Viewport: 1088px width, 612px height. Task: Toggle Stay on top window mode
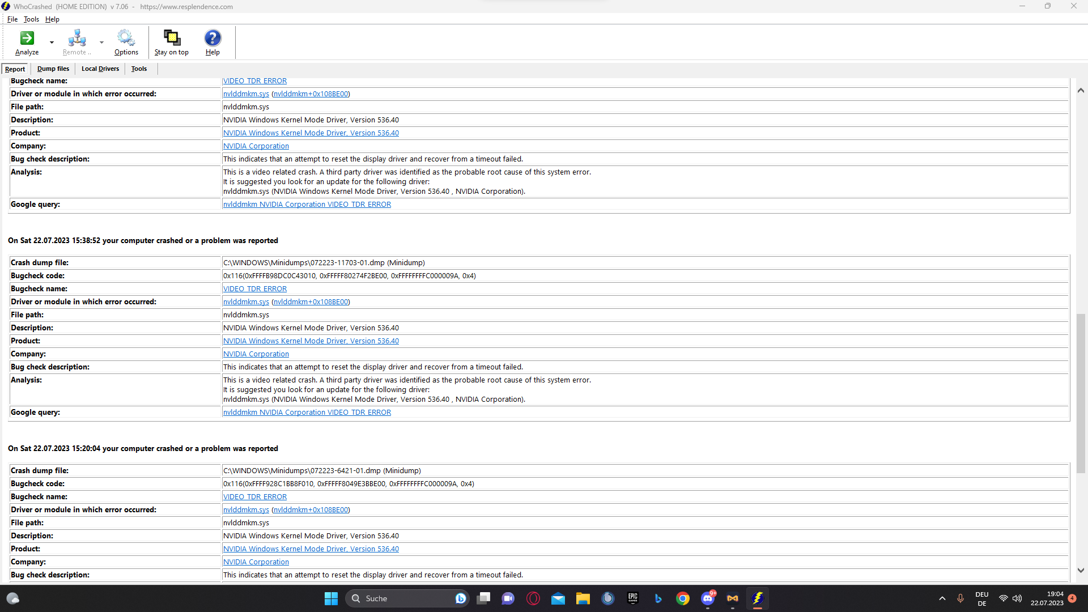coord(171,39)
